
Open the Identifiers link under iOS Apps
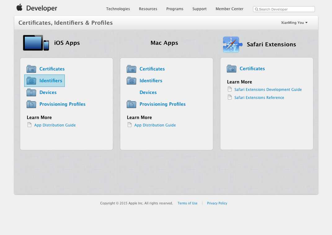(x=51, y=81)
